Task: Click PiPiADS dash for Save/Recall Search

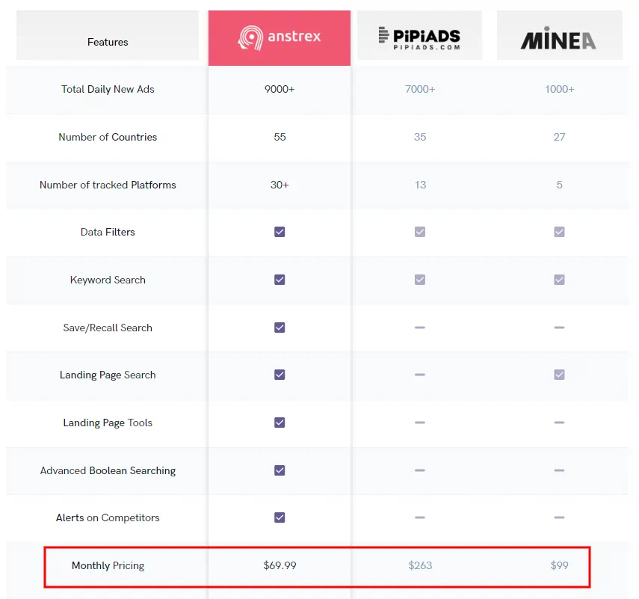Action: point(420,328)
